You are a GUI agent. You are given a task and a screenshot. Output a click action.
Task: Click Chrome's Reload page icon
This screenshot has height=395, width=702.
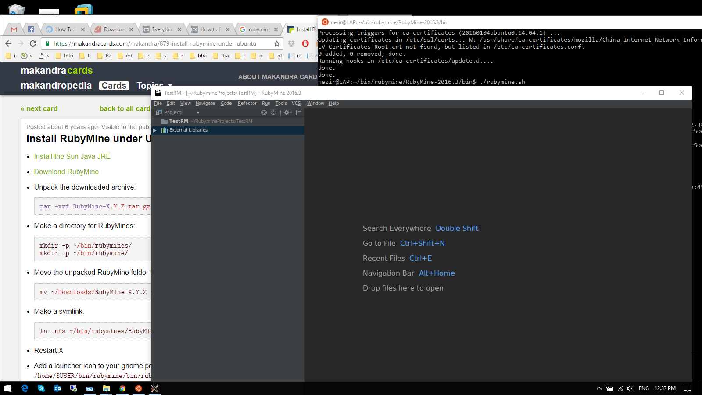(33, 43)
